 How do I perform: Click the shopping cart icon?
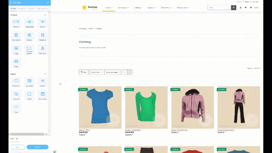tap(251, 8)
